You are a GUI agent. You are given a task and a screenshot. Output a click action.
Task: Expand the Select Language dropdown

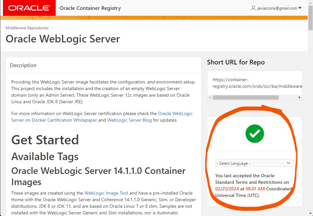coord(254,163)
